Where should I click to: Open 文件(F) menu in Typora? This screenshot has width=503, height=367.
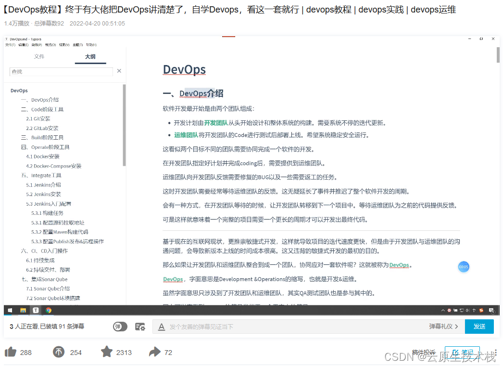point(10,45)
